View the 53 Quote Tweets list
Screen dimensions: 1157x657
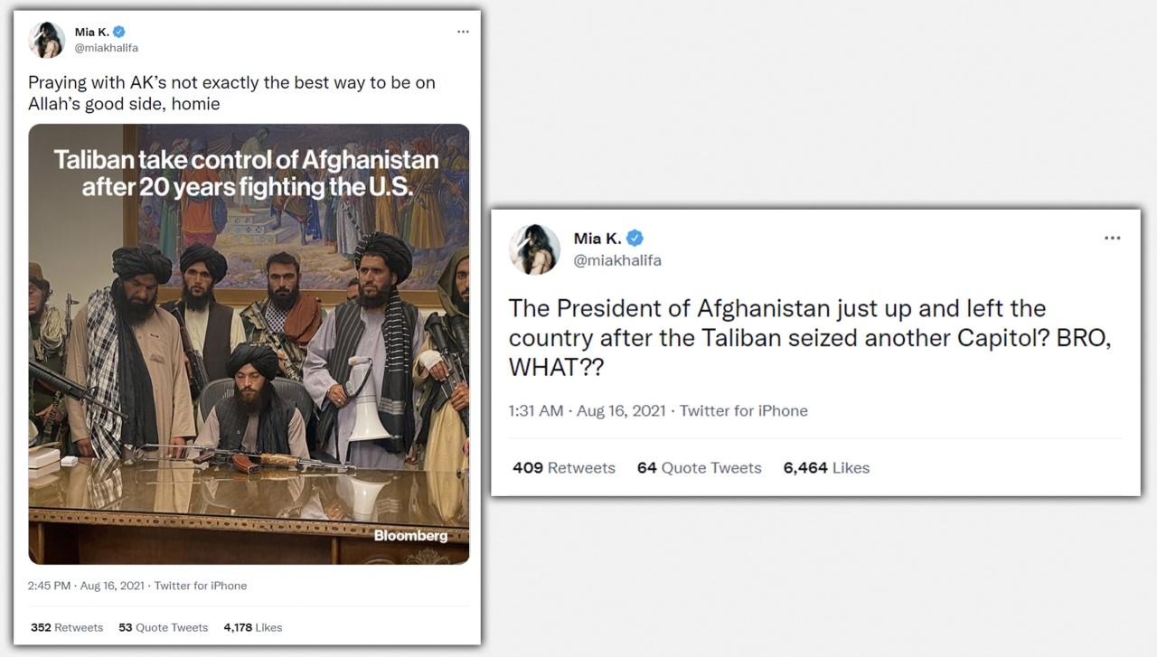click(x=163, y=627)
